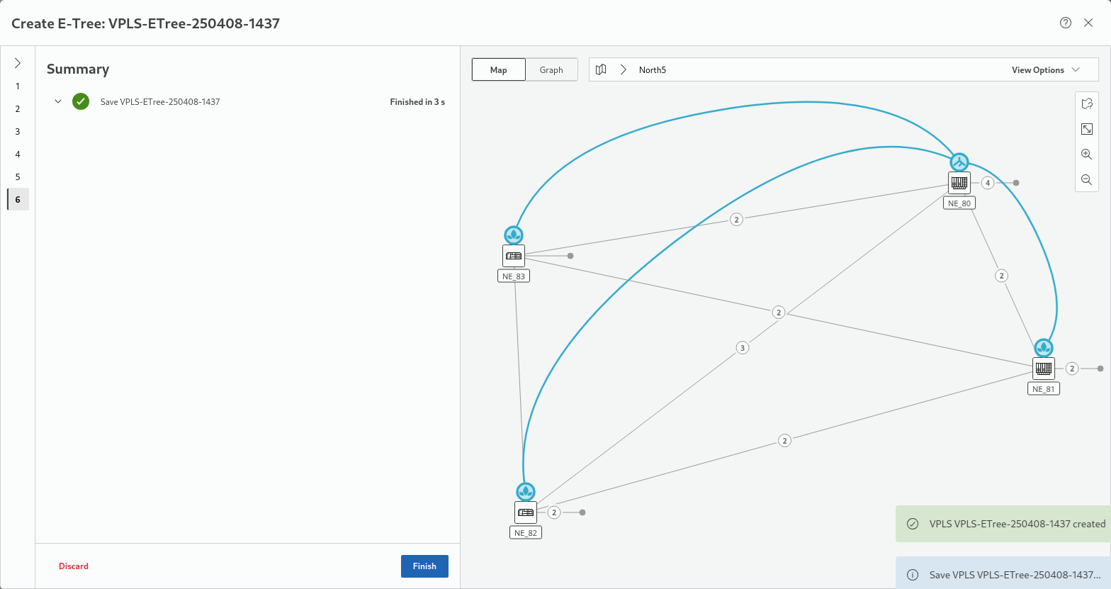Click the North5 breadcrumb label
Screen dimensions: 1111x589
tap(652, 69)
